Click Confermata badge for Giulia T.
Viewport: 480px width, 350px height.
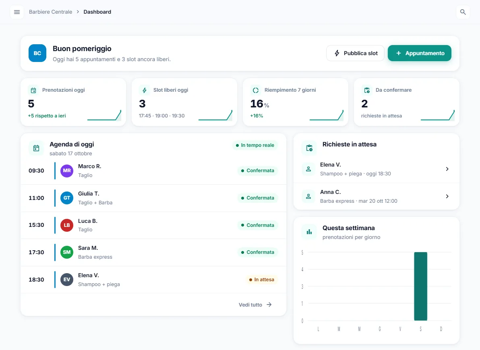tap(257, 198)
